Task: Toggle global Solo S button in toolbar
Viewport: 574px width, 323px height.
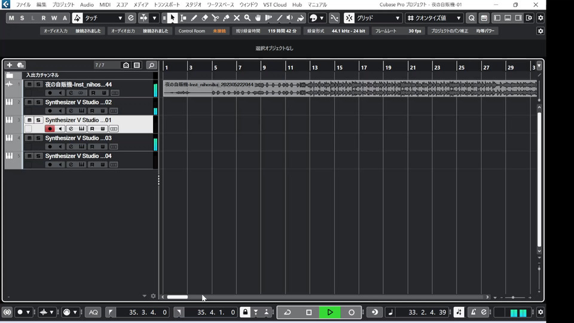Action: [22, 18]
